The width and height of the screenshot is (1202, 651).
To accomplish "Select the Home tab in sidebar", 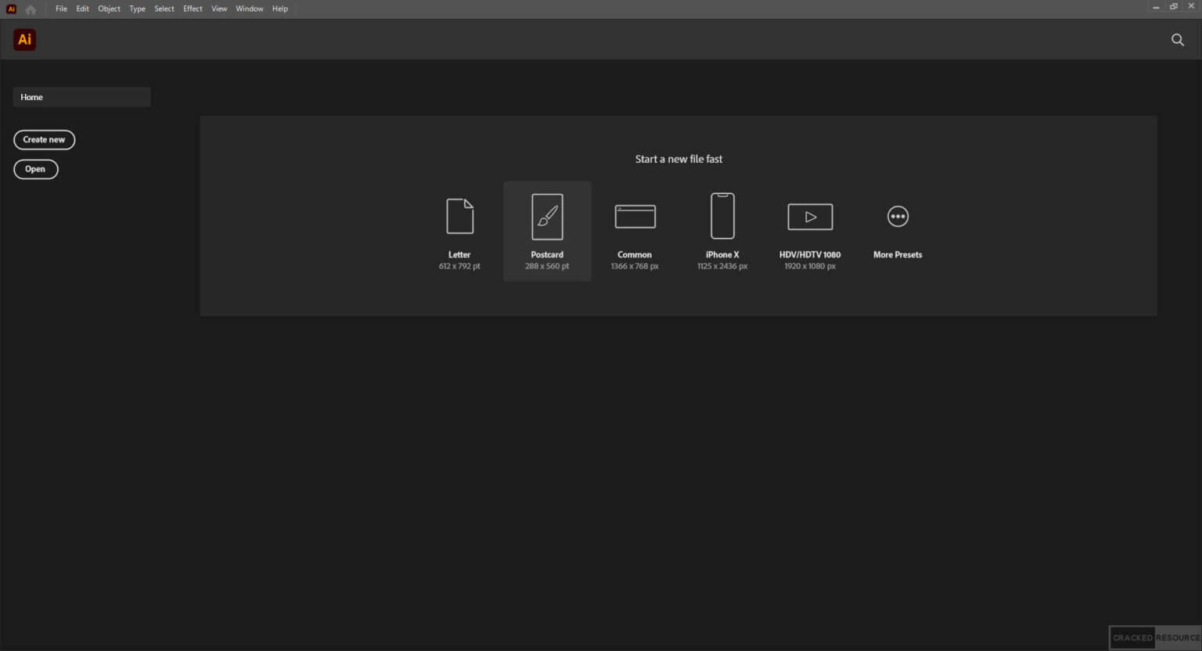I will 81,97.
